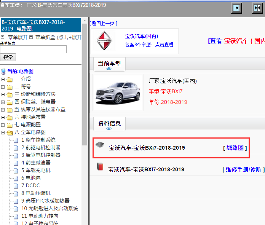Click folder icon of 二 符号

tap(10, 87)
